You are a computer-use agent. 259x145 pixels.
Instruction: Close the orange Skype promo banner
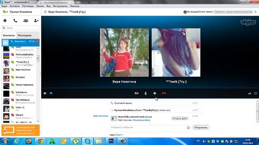(x=37, y=127)
